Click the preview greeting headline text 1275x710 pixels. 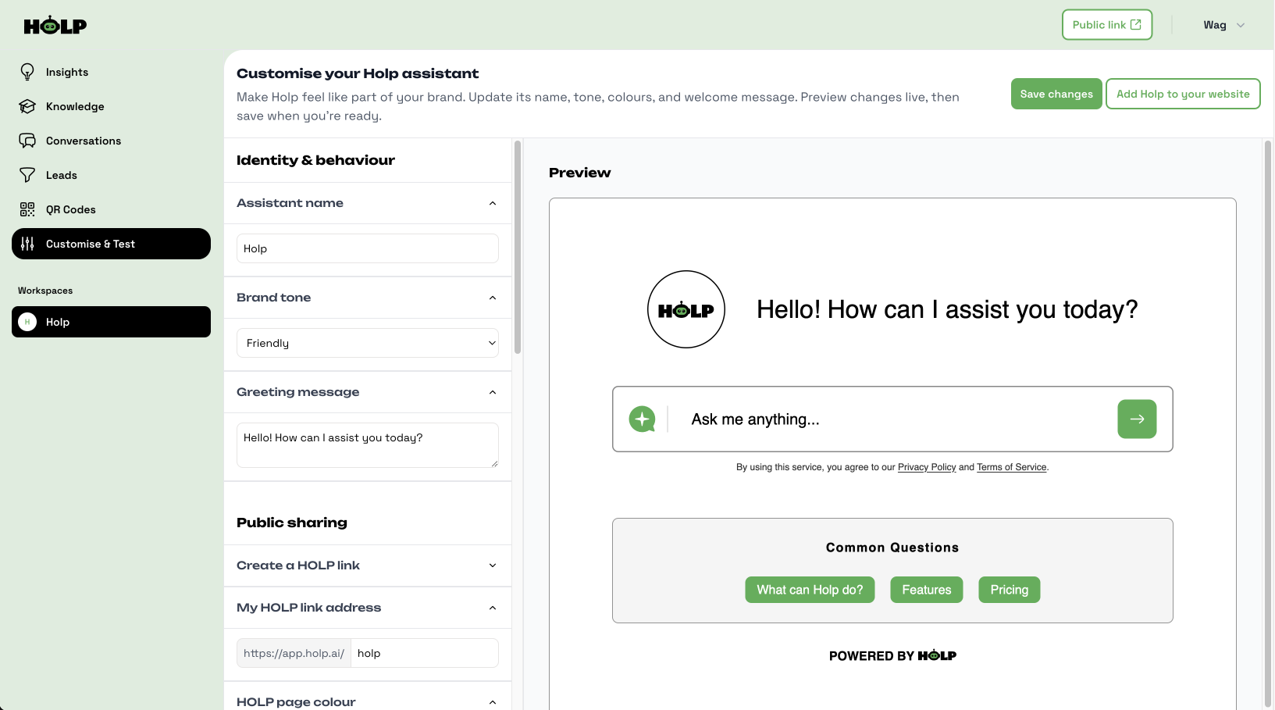[x=947, y=309]
